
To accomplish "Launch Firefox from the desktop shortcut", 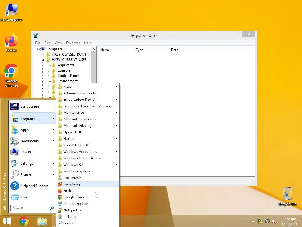I will (11, 43).
